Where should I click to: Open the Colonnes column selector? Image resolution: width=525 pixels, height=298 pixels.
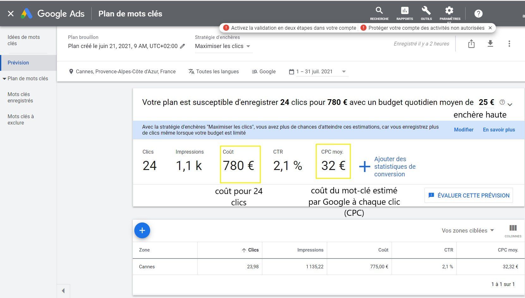coord(513,230)
